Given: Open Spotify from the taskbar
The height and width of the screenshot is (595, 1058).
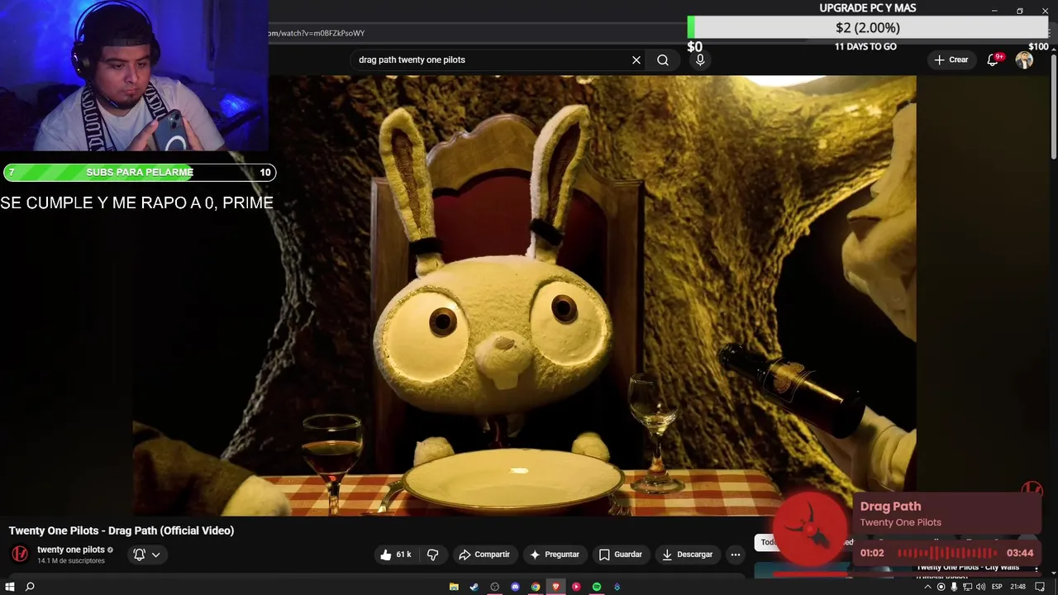Looking at the screenshot, I should point(597,587).
